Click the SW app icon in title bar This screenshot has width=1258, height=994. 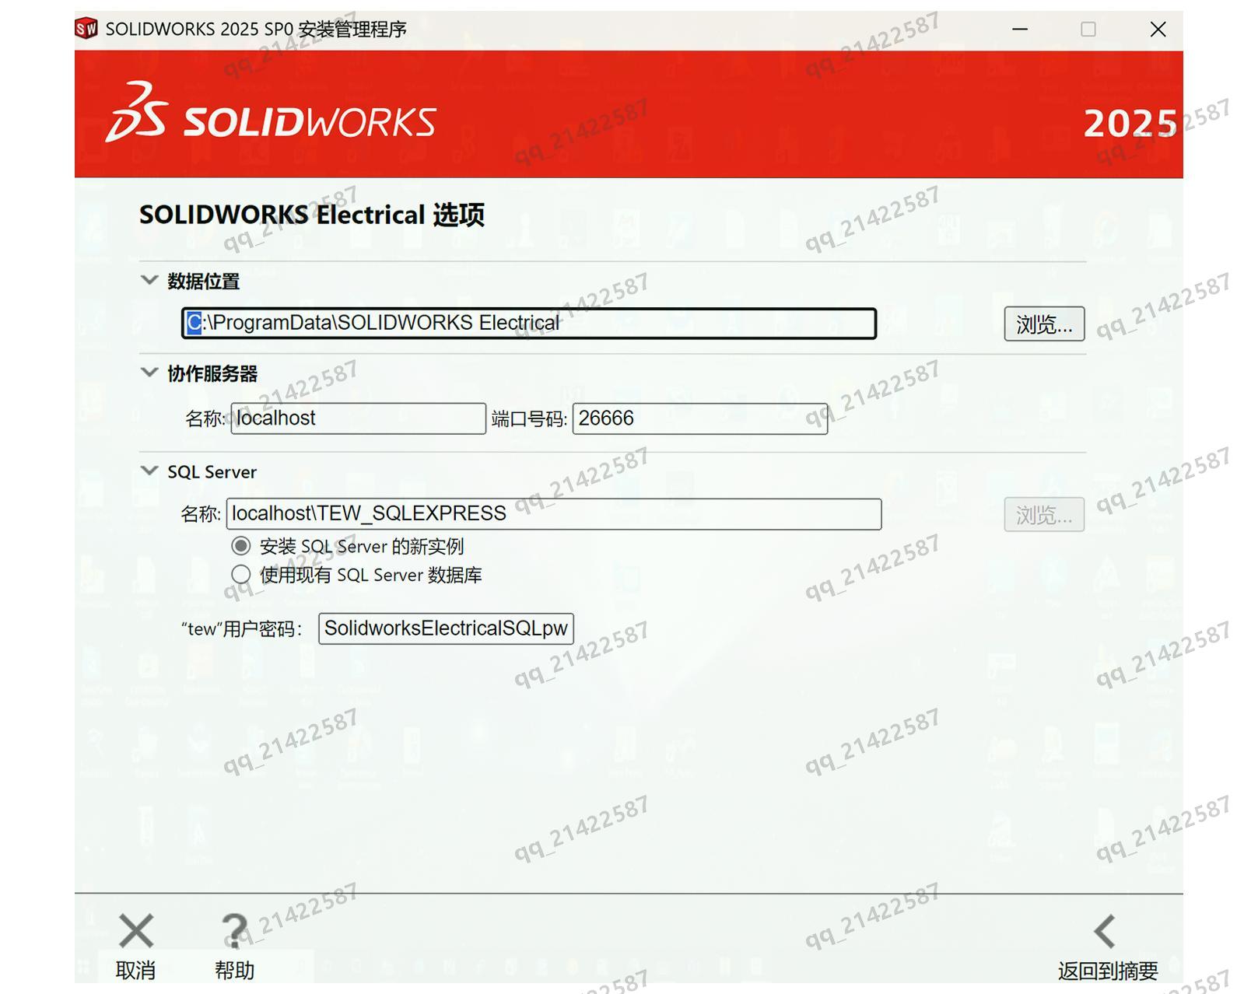[x=86, y=29]
